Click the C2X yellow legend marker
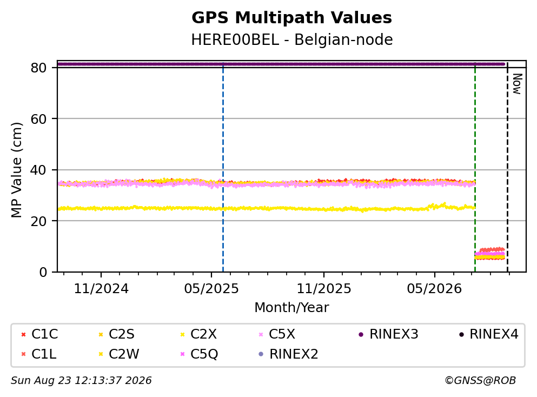This screenshot has width=537, height=397. pyautogui.click(x=183, y=334)
